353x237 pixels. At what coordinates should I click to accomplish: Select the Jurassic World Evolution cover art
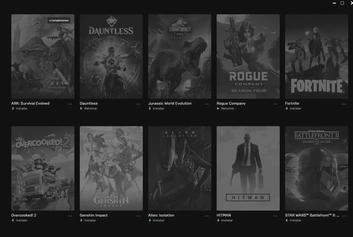(180, 56)
